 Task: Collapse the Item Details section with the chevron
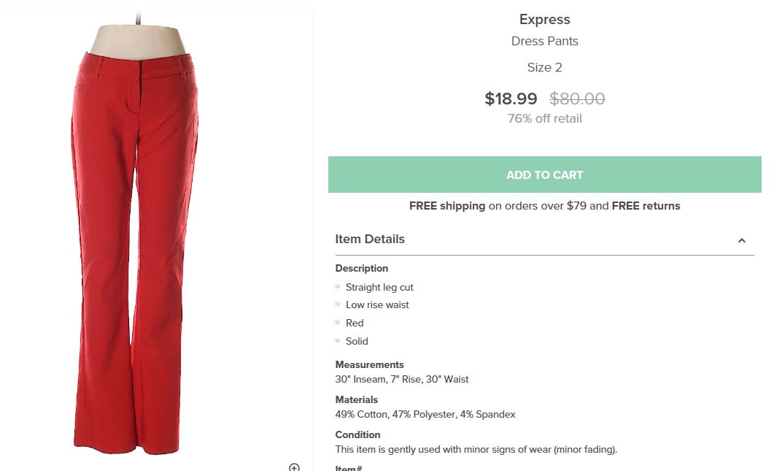[742, 240]
